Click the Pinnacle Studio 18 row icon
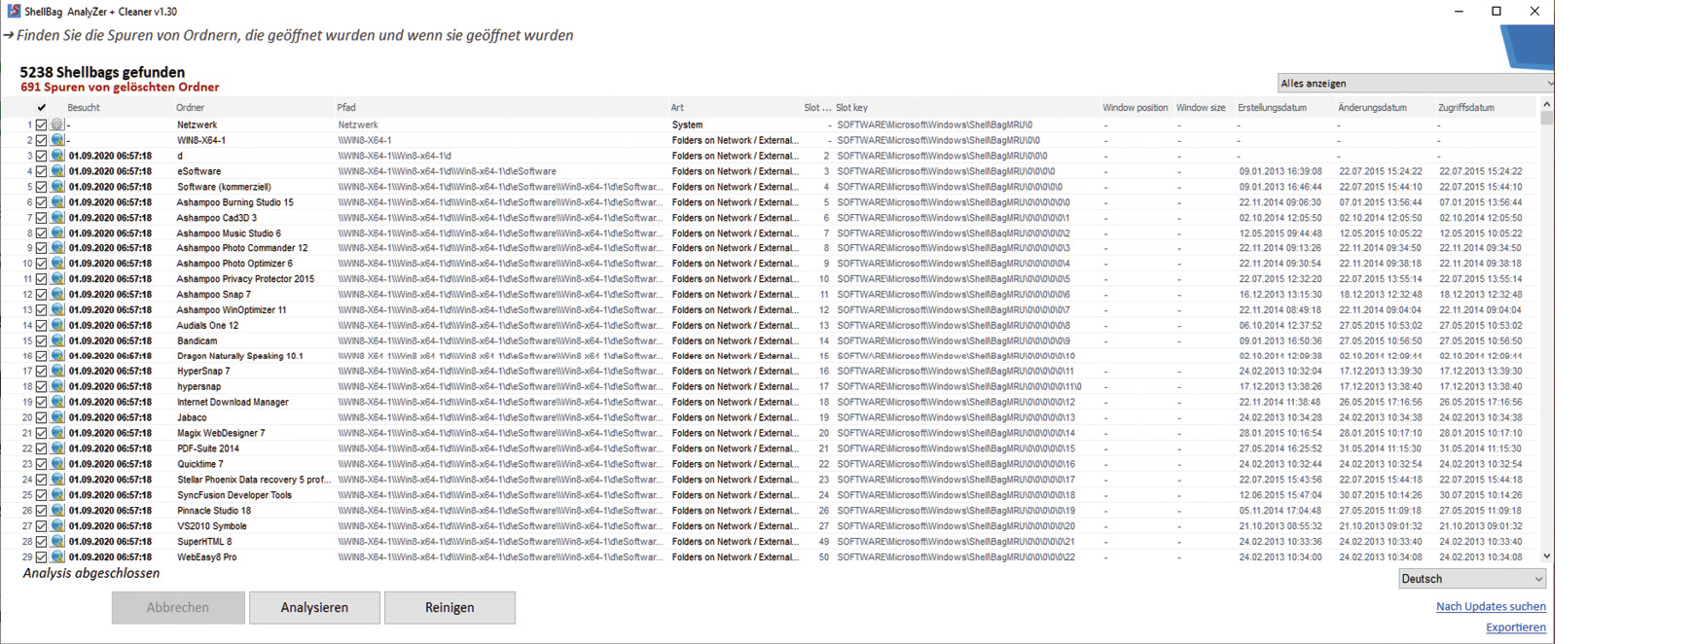1694x644 pixels. (x=57, y=511)
